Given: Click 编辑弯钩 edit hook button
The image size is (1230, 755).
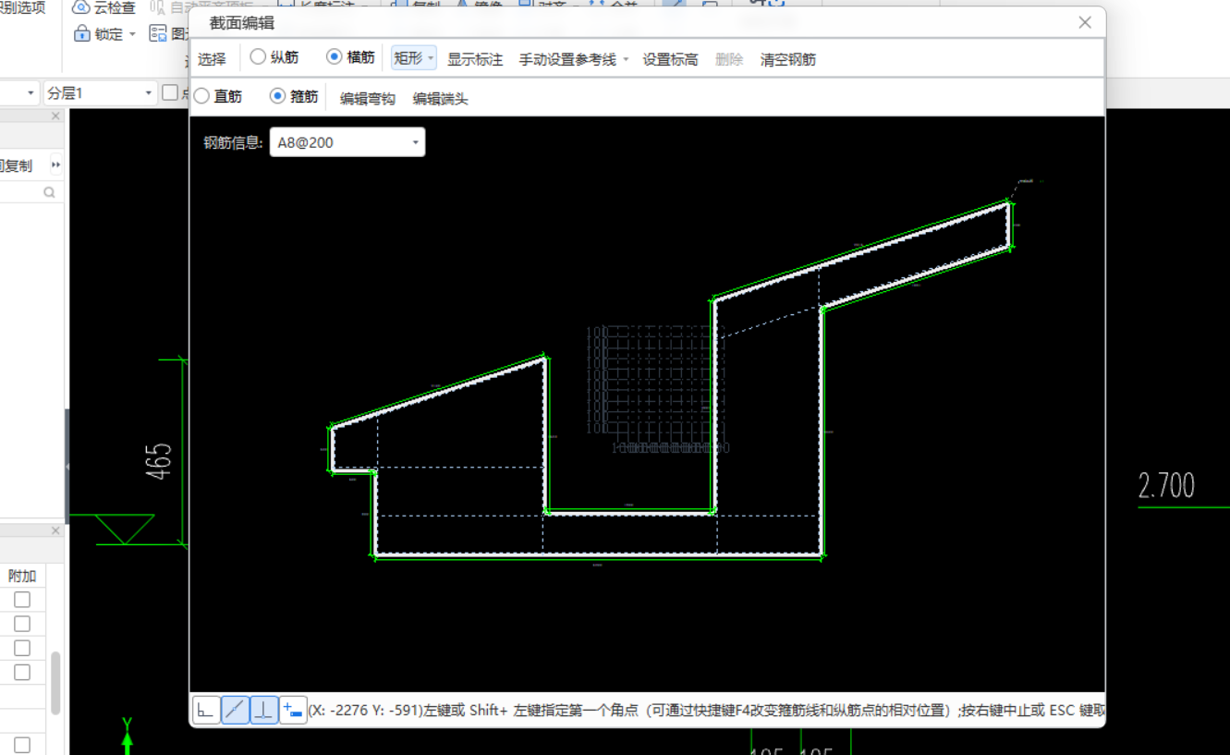Looking at the screenshot, I should point(367,99).
